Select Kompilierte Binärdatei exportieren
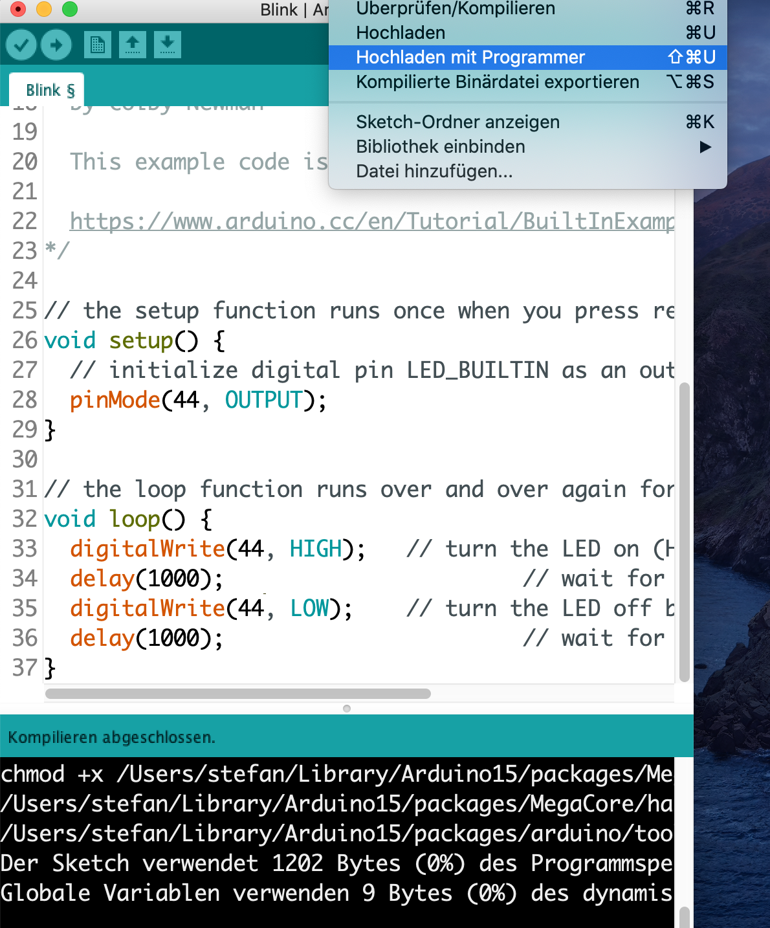This screenshot has height=928, width=770. click(x=528, y=82)
